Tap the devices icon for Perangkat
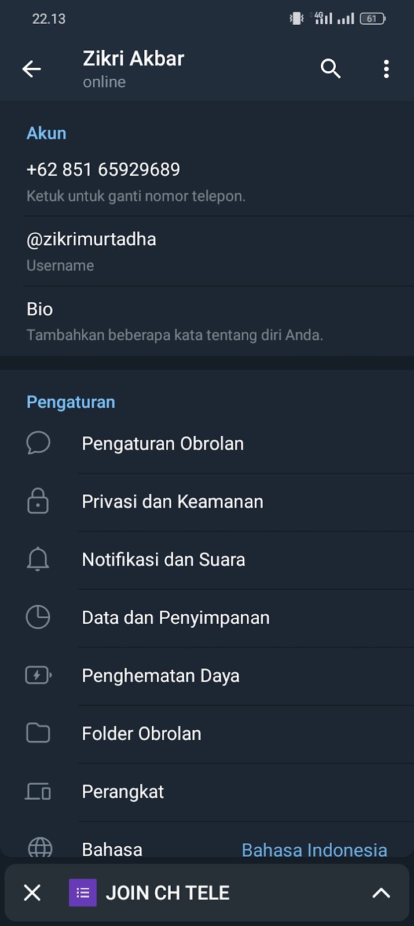Image resolution: width=414 pixels, height=926 pixels. pyautogui.click(x=38, y=791)
